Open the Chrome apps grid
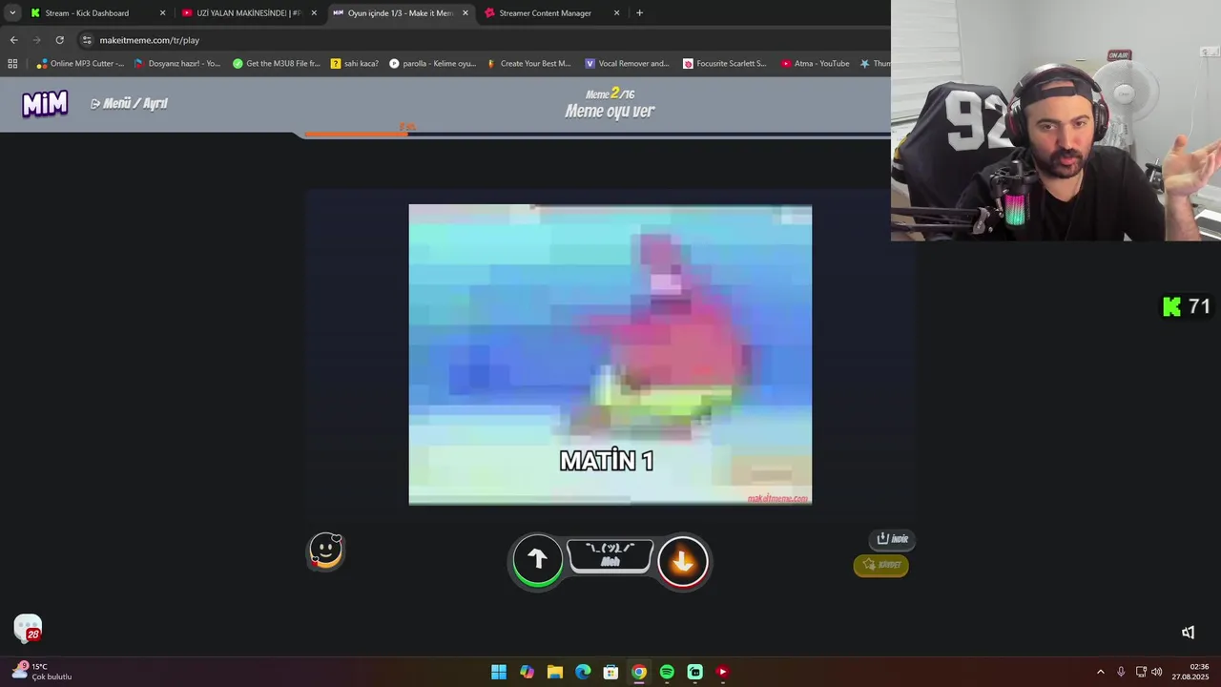1221x687 pixels. tap(12, 64)
